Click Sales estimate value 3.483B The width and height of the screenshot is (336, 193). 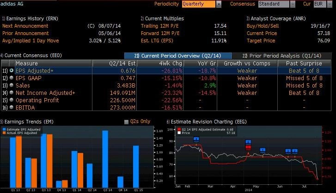tap(126, 85)
